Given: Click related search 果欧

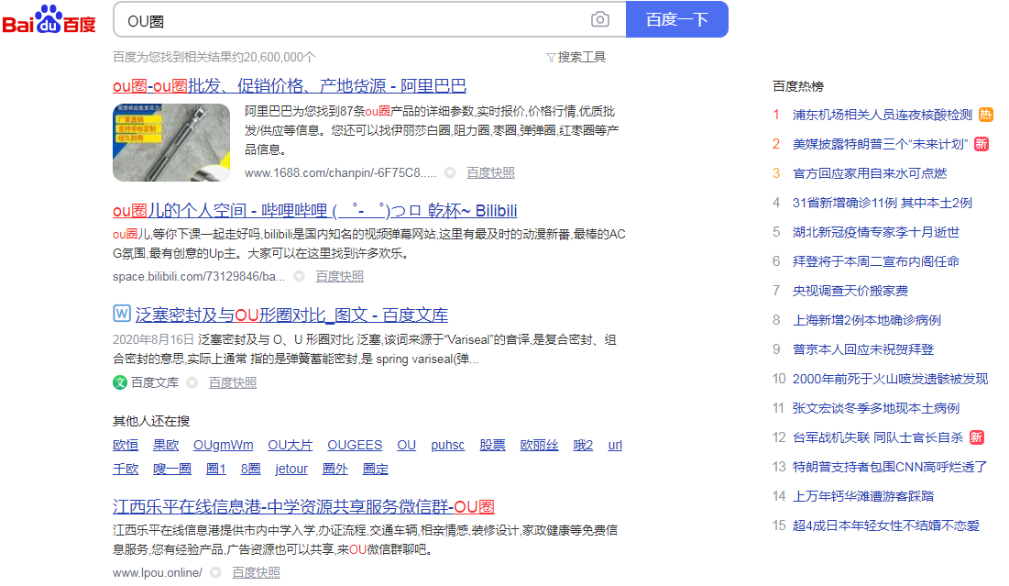Looking at the screenshot, I should pos(166,445).
